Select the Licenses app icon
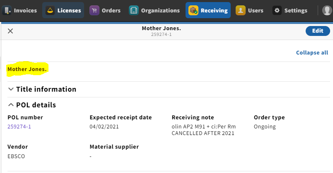This screenshot has height=173, width=333. click(50, 10)
